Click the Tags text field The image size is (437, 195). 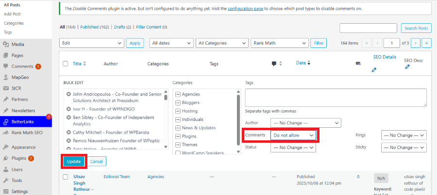pyautogui.click(x=336, y=97)
